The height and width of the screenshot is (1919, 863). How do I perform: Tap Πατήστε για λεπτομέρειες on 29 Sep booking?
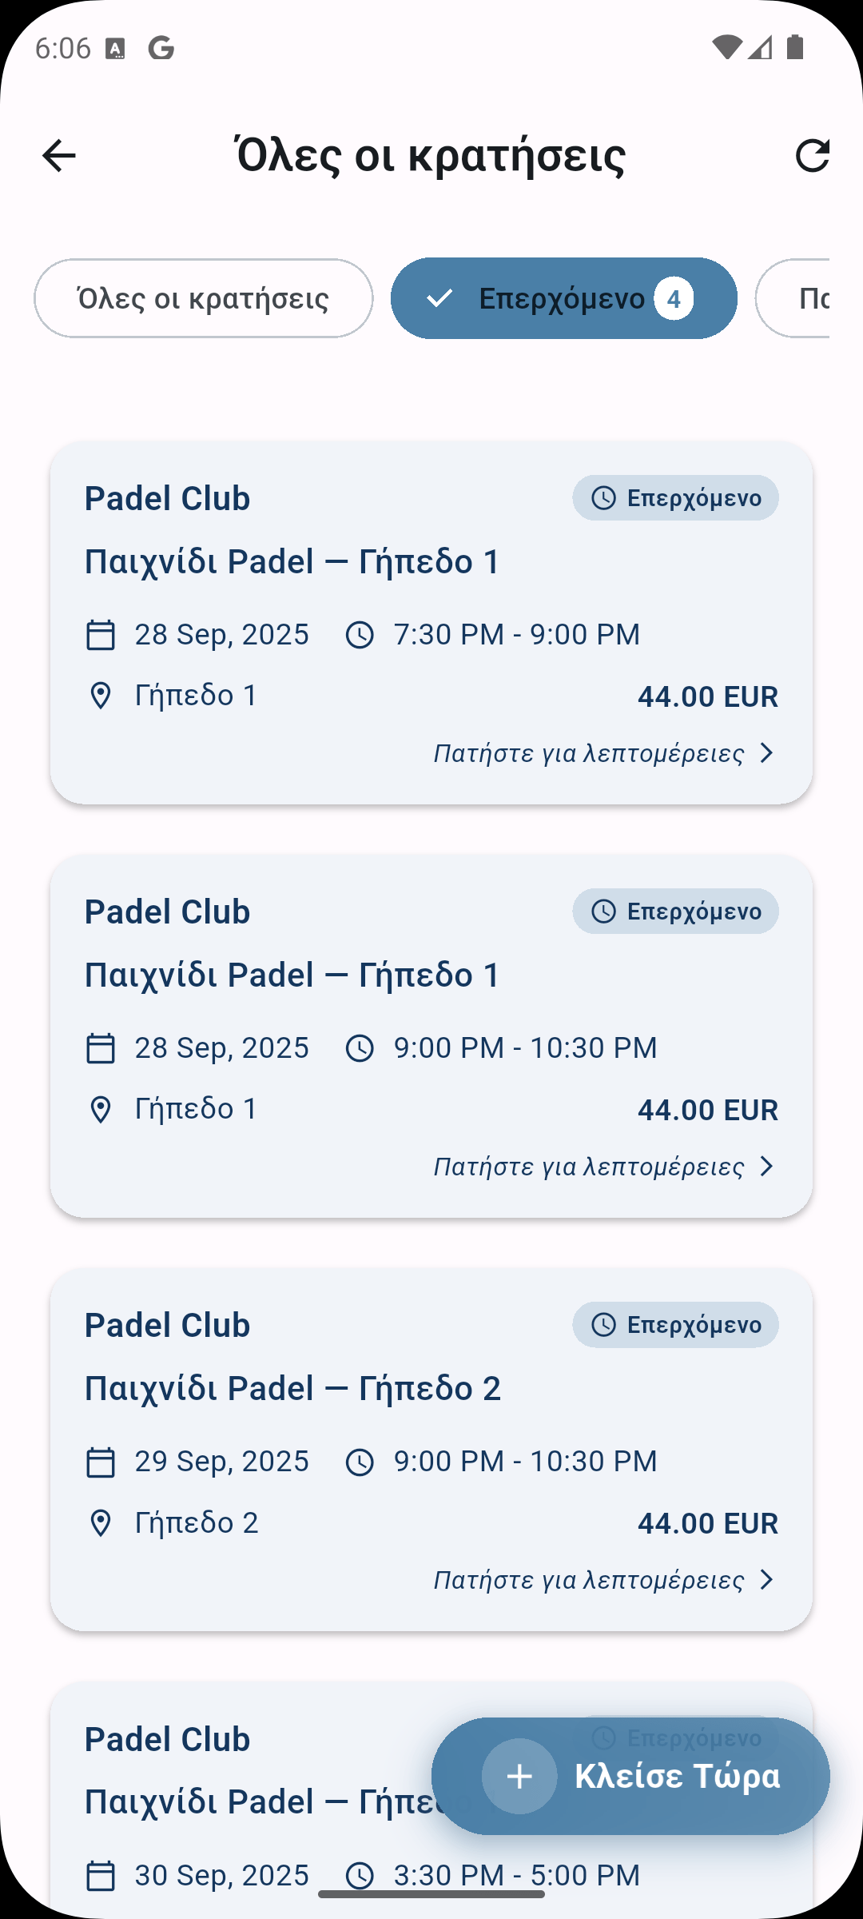click(589, 1580)
